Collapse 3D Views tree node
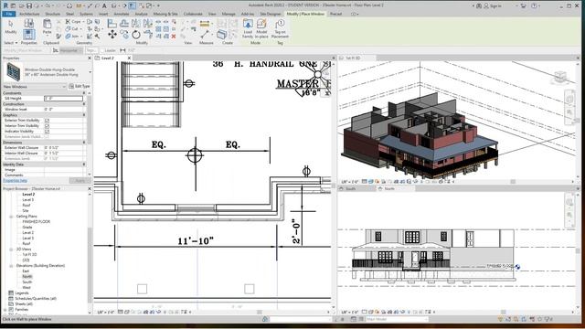Screen dimensions: 585x329 click(11, 249)
